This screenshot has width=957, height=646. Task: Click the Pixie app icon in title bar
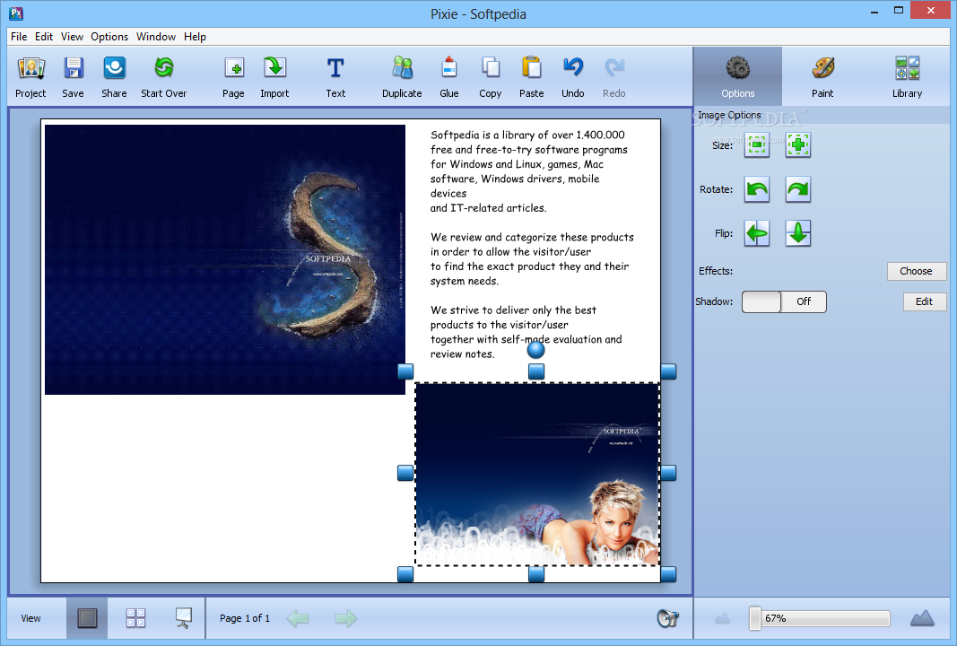pyautogui.click(x=16, y=13)
